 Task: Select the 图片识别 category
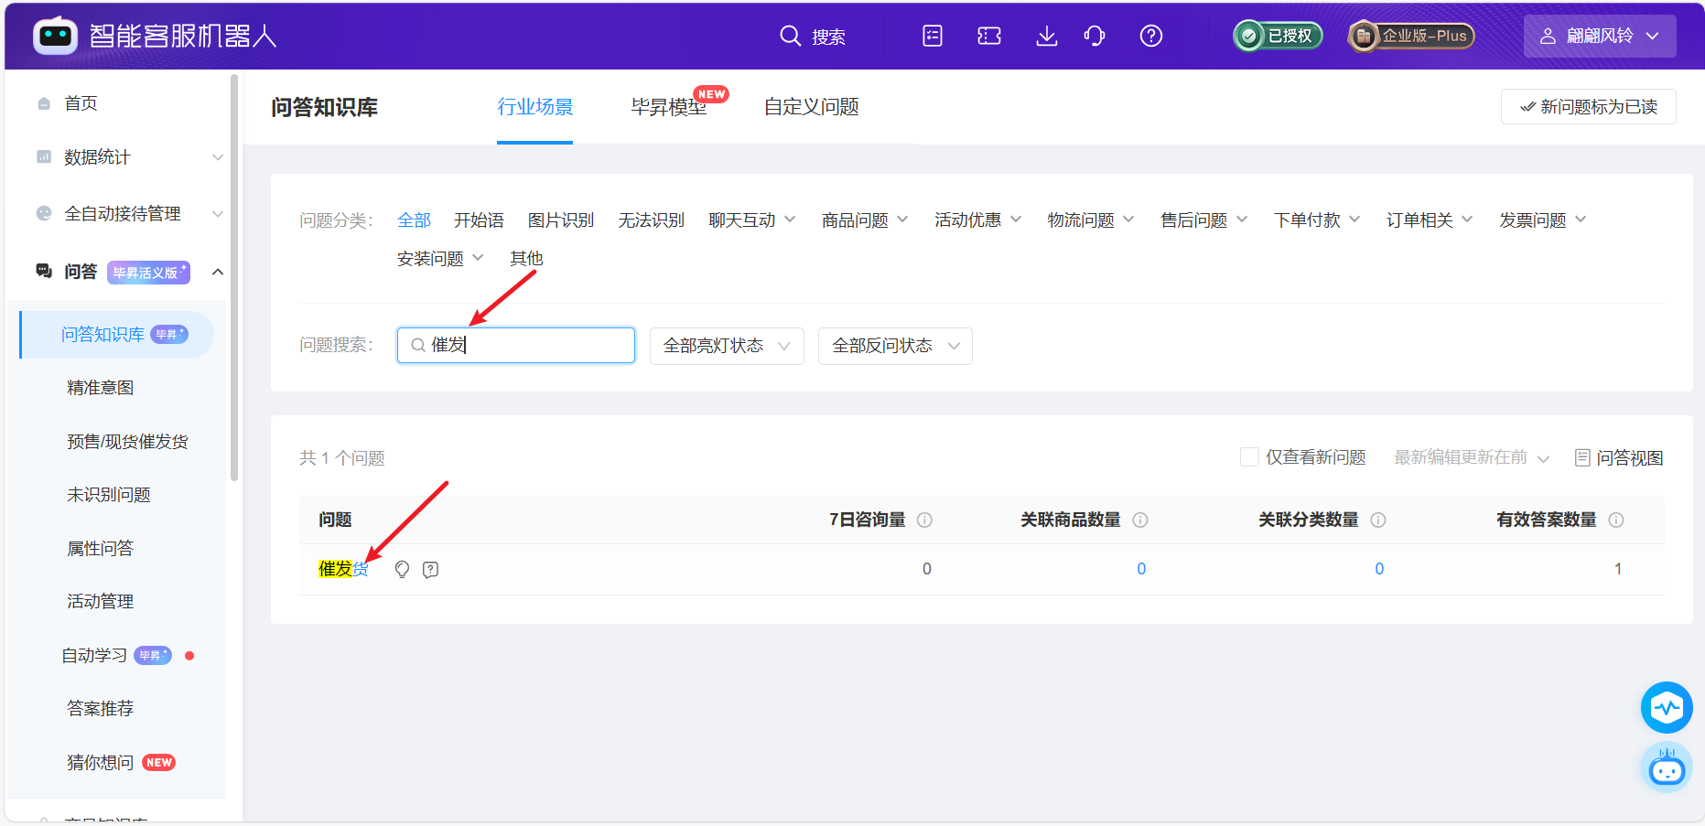[x=561, y=220]
